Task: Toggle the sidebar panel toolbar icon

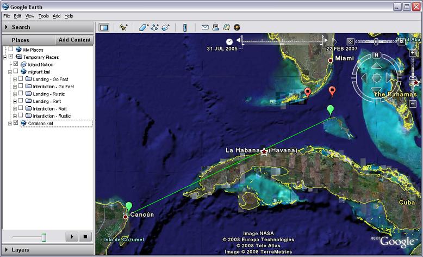Action: tap(104, 27)
